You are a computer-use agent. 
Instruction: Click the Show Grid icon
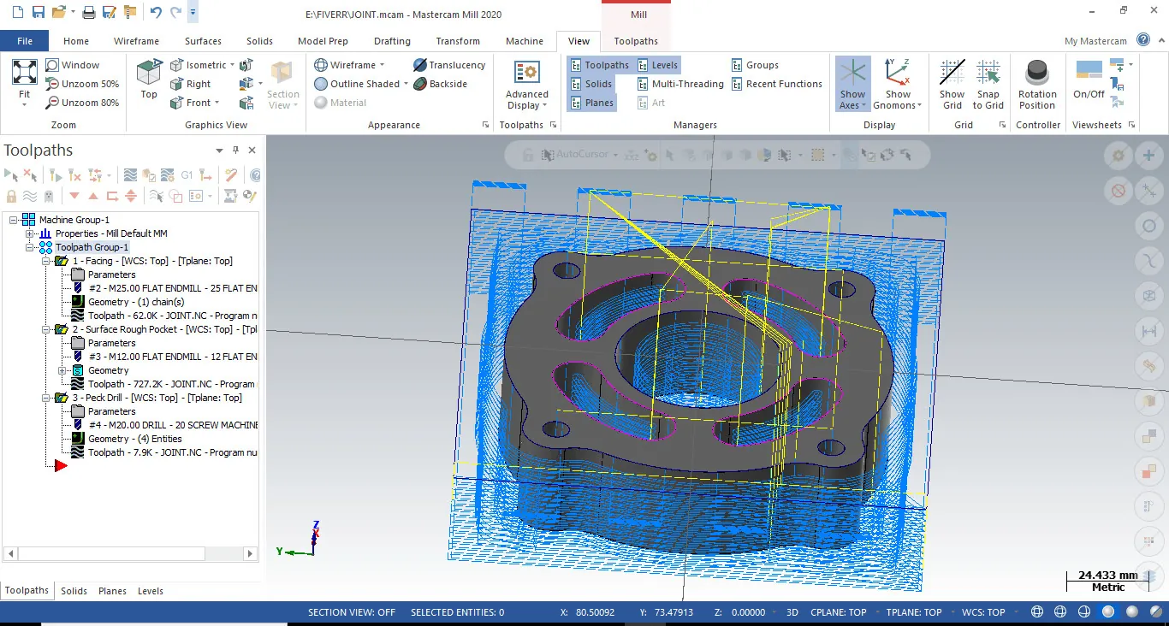pyautogui.click(x=952, y=72)
